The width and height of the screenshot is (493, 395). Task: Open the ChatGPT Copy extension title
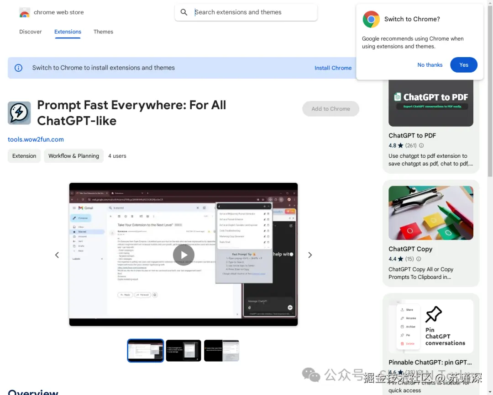pos(410,249)
